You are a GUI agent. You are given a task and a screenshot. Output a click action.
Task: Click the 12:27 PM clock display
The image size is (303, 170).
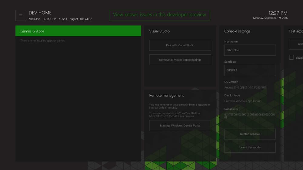[278, 13]
